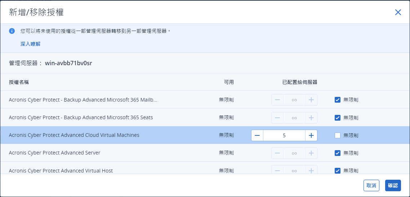Uncheck 無限制 for Advanced Server row
The image size is (410, 197).
tap(338, 153)
